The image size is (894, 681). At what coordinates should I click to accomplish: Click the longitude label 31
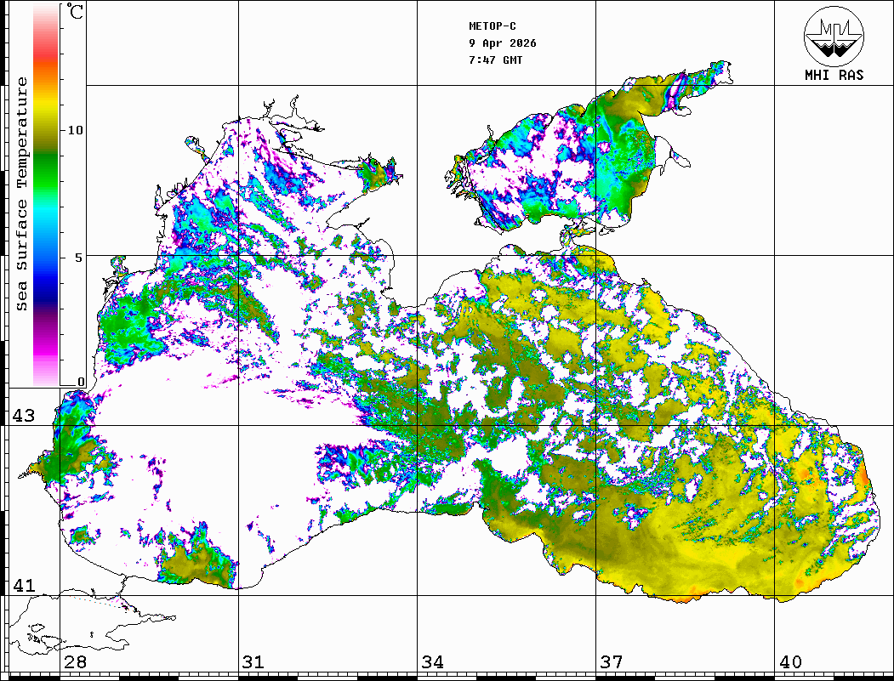pyautogui.click(x=253, y=662)
